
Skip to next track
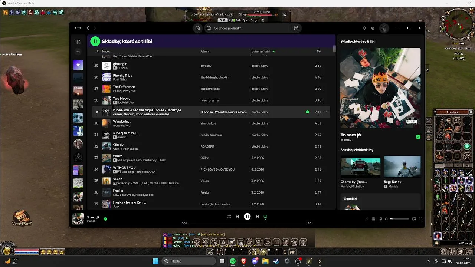pos(257,217)
